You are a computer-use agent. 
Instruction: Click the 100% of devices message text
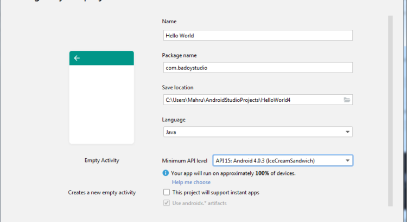pyautogui.click(x=233, y=173)
